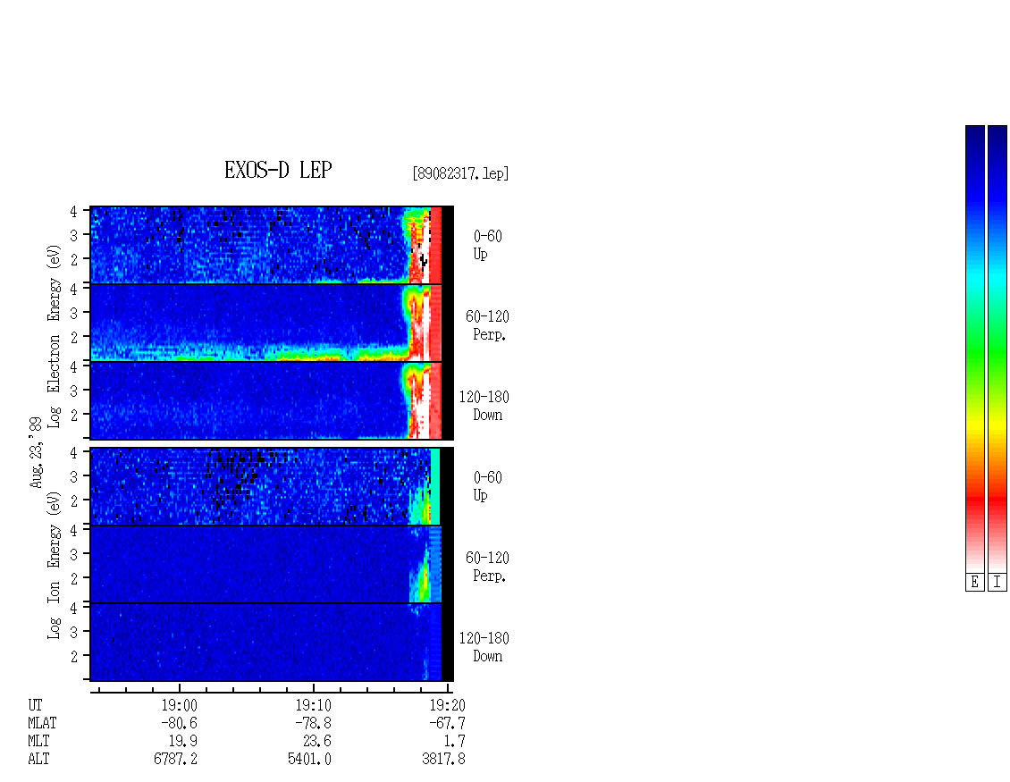Click the I label box under color bar
Image resolution: width=1010 pixels, height=782 pixels.
(x=997, y=583)
